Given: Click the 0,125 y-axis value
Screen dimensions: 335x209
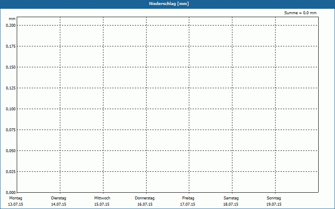Looking at the screenshot, I should pyautogui.click(x=11, y=88).
